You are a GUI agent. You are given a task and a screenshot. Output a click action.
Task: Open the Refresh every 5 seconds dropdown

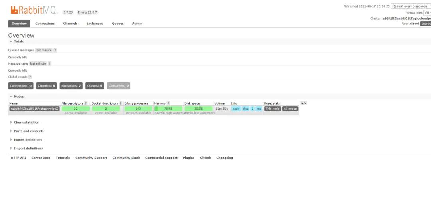pyautogui.click(x=411, y=6)
